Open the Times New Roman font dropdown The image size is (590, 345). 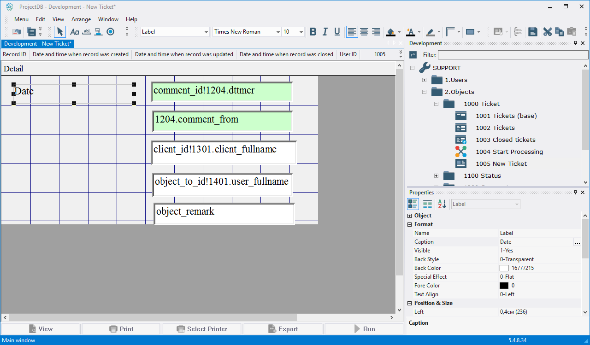point(278,32)
